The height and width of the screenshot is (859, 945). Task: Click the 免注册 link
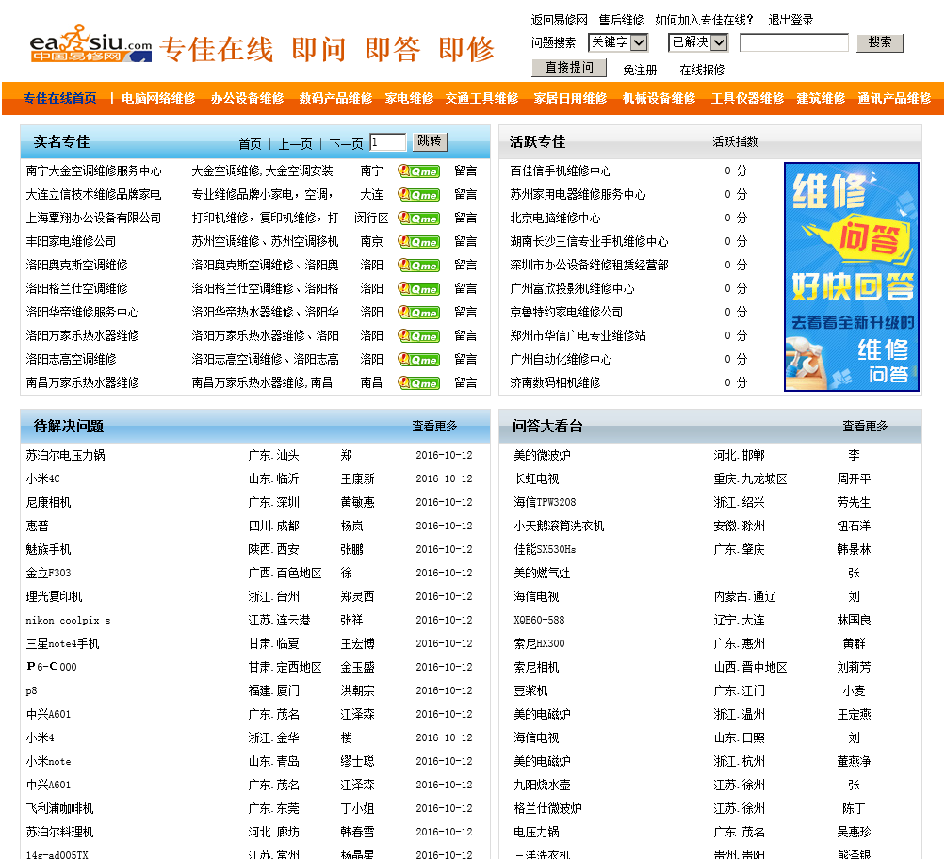tap(640, 70)
